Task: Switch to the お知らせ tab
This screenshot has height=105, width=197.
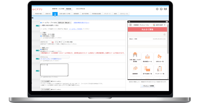Action: (x=48, y=14)
